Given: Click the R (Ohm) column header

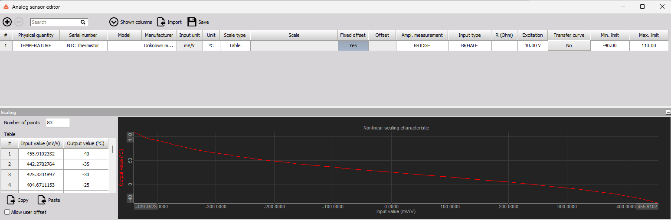Looking at the screenshot, I should pyautogui.click(x=504, y=35).
